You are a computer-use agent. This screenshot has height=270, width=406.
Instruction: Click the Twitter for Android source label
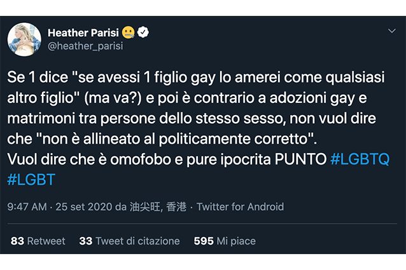(x=241, y=206)
